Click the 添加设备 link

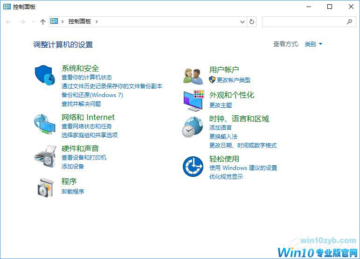point(73,166)
